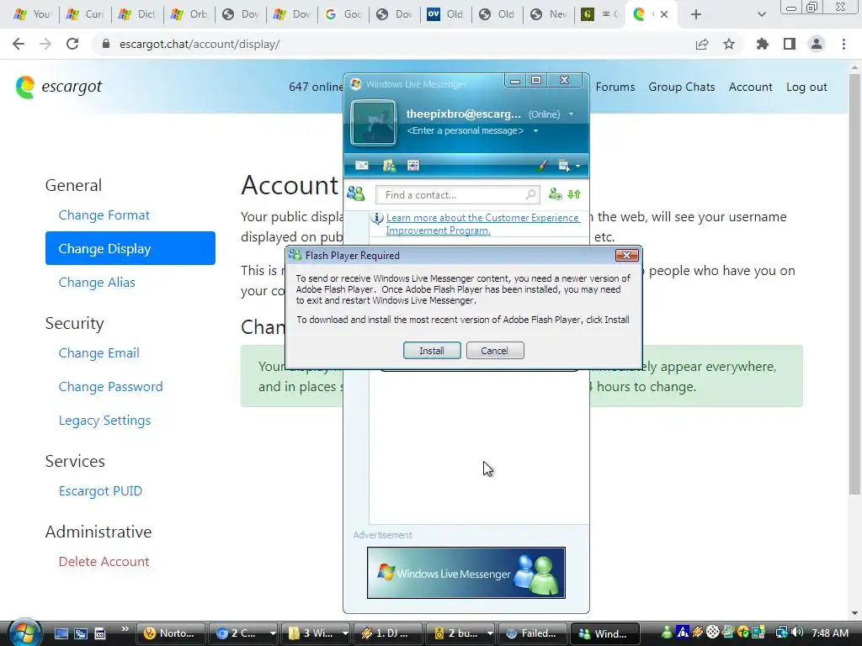This screenshot has height=646, width=862.
Task: Close the Flash Player Required dialog
Action: 626,256
